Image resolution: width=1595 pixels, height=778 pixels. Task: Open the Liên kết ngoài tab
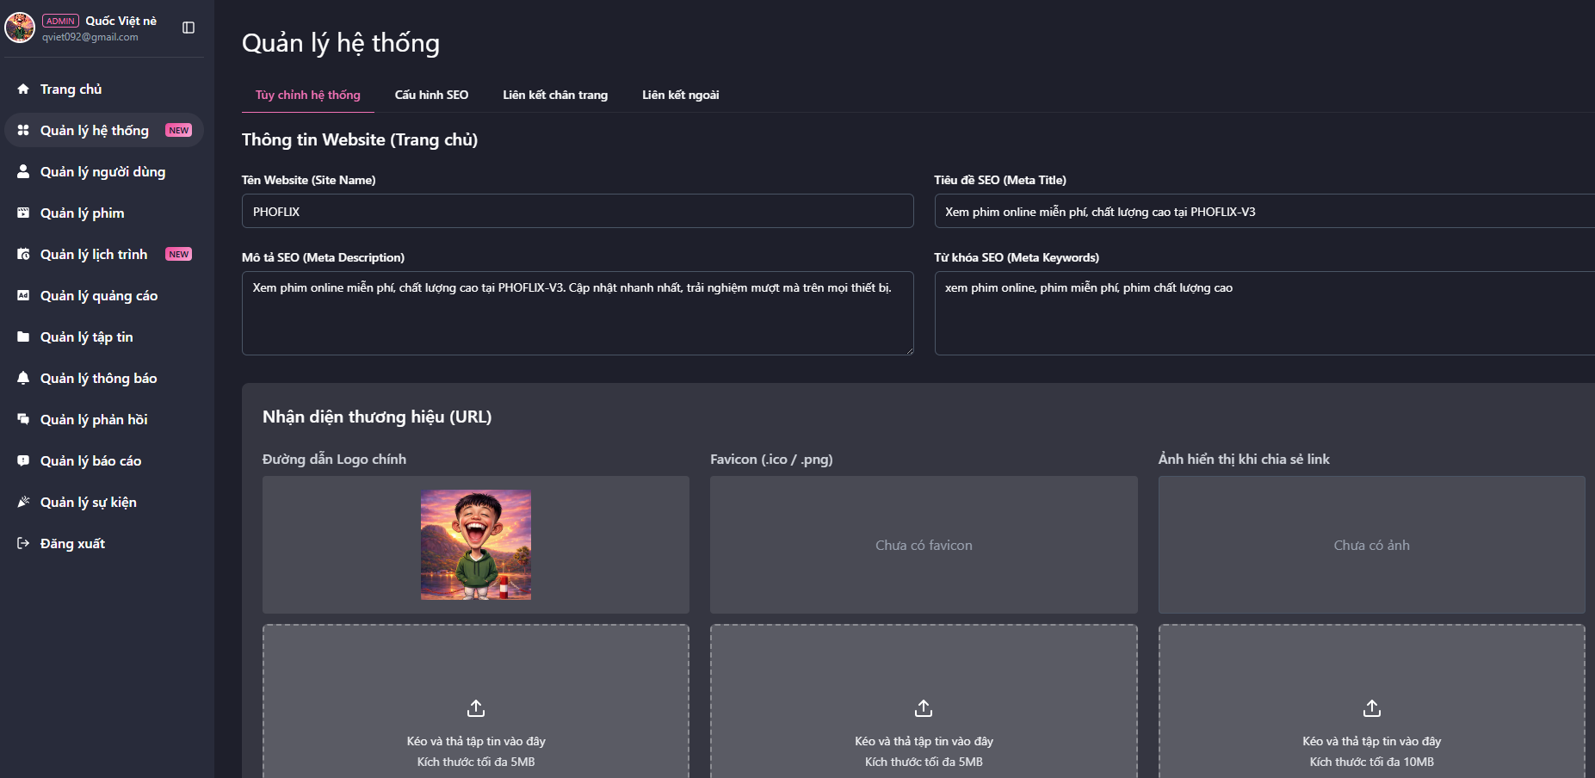pyautogui.click(x=681, y=95)
